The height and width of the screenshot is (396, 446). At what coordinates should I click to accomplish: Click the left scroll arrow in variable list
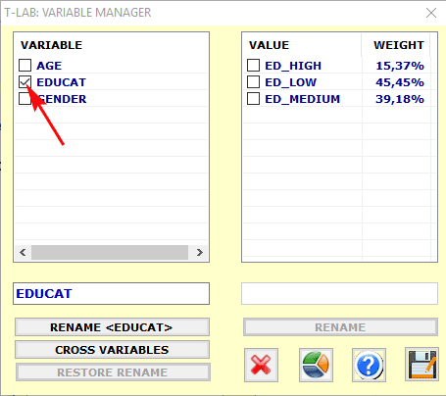click(23, 252)
